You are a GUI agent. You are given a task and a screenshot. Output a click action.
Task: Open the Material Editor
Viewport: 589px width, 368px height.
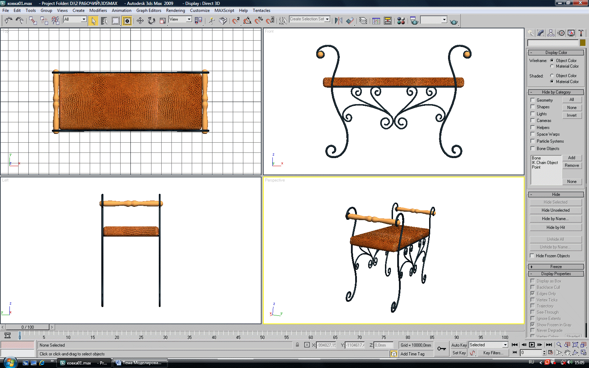point(401,21)
